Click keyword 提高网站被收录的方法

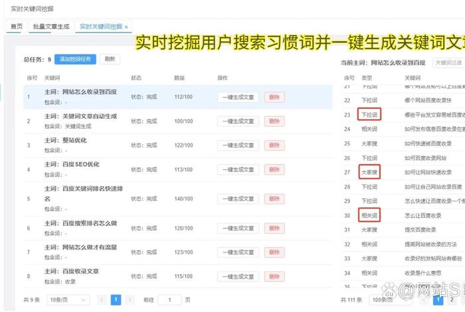430,244
